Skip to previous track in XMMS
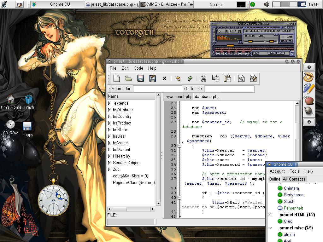The height and width of the screenshot is (242, 323). click(x=218, y=54)
